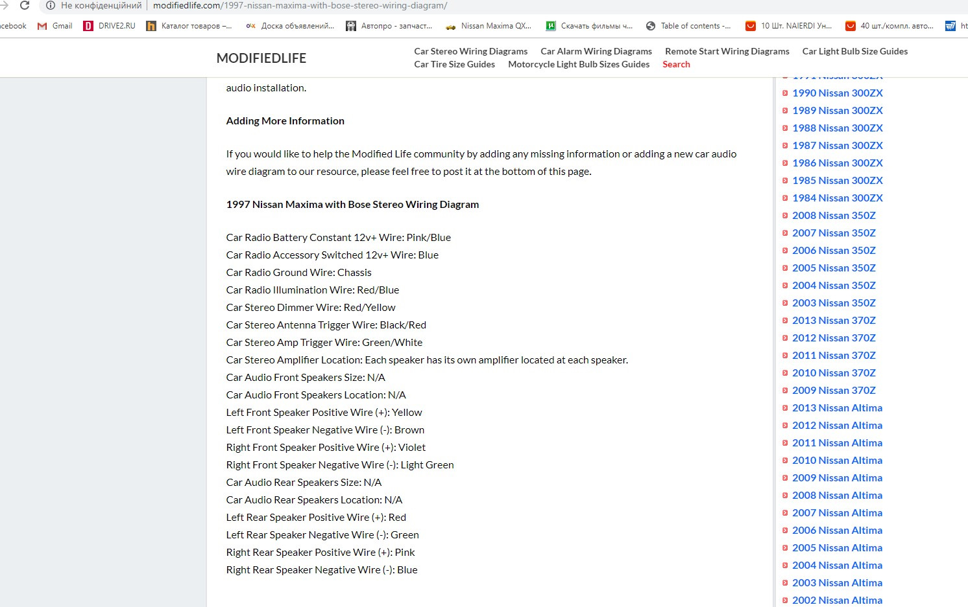Open the Скачать фильмы bookmark
This screenshot has width=968, height=607.
(589, 26)
